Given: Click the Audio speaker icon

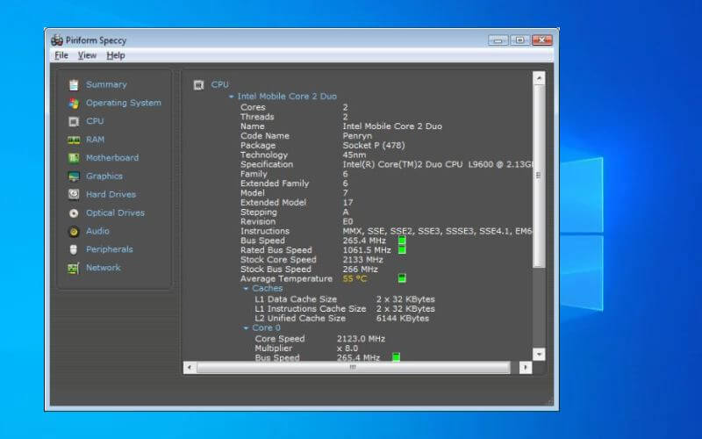Looking at the screenshot, I should click(x=74, y=232).
